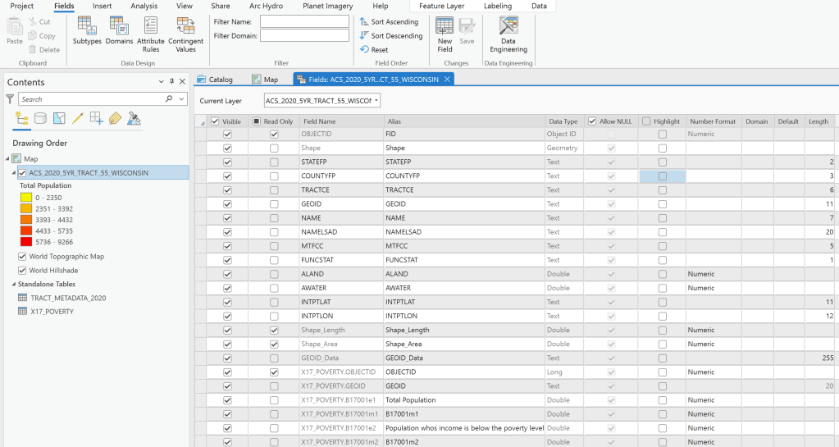The image size is (839, 447).
Task: Open Data Engineering view
Action: pyautogui.click(x=508, y=33)
